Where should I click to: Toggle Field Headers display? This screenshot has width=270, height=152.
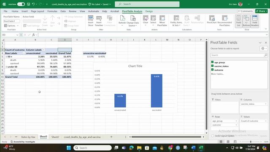click(x=255, y=21)
